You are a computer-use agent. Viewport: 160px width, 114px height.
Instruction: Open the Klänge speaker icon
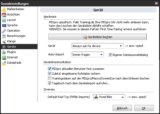click(4, 41)
